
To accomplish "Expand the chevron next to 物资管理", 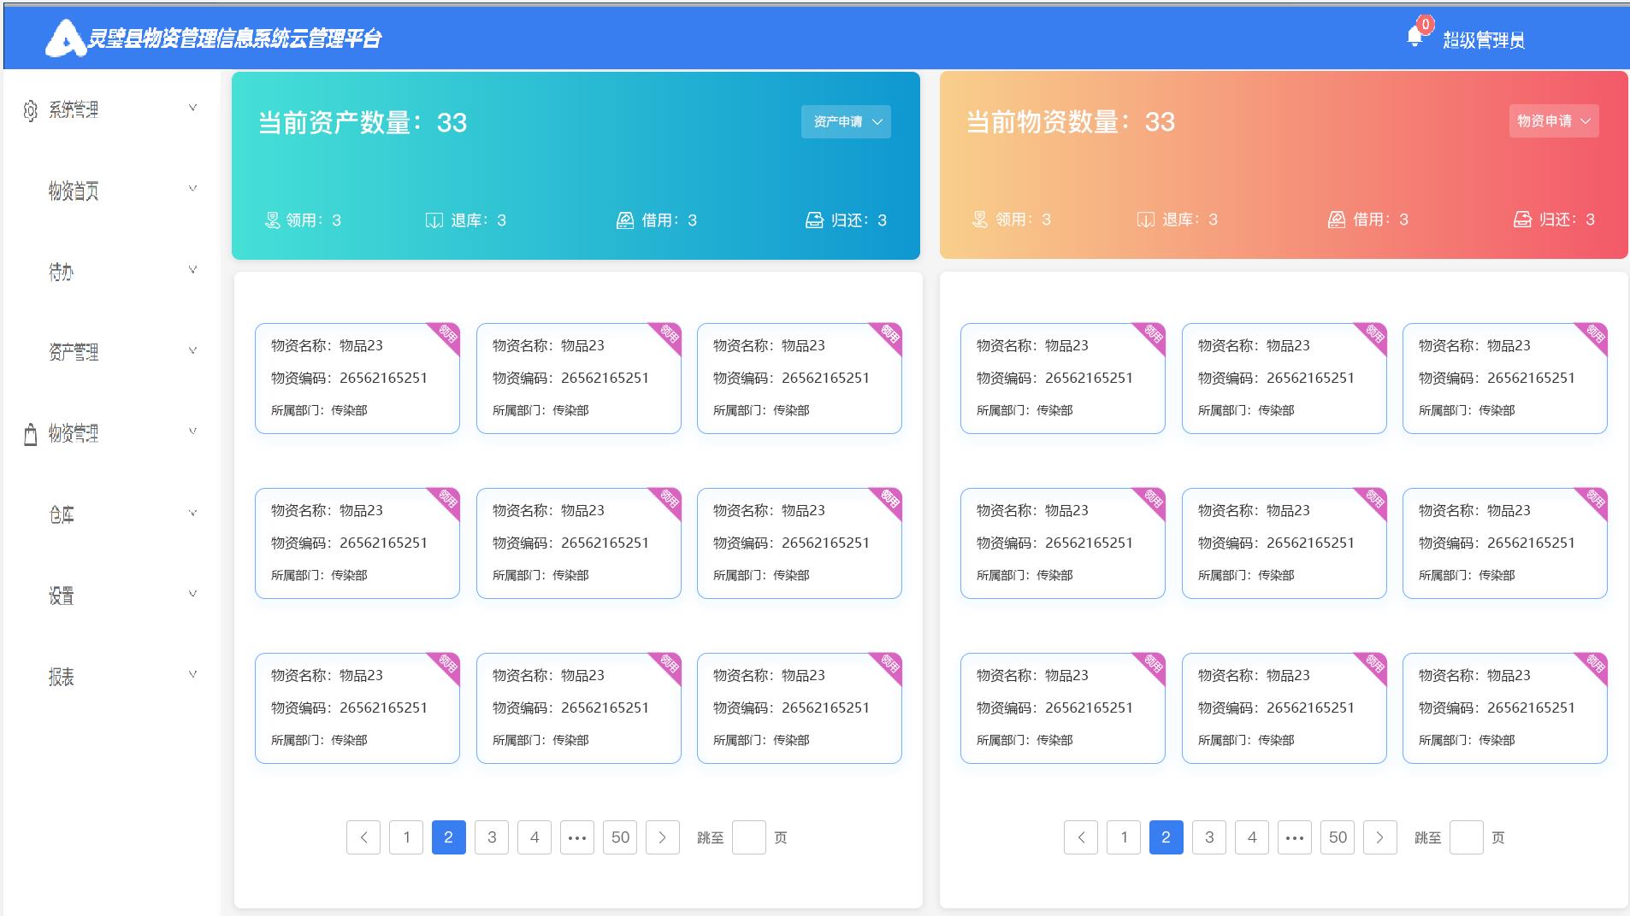I will (192, 432).
